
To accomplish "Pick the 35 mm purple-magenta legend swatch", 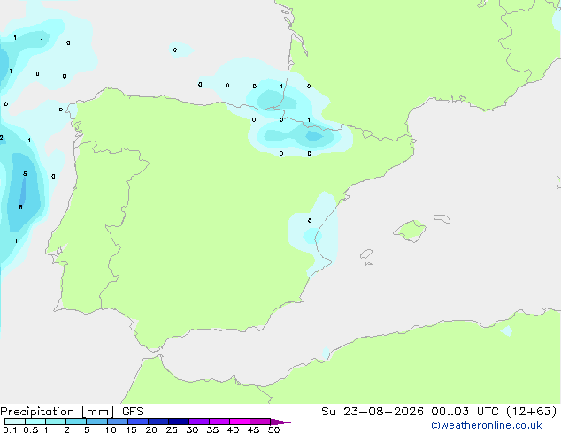I will tap(219, 422).
